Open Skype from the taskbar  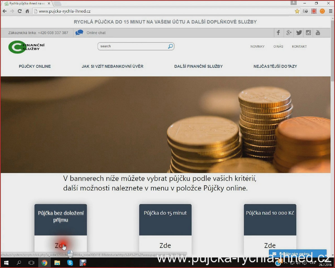pyautogui.click(x=70, y=263)
